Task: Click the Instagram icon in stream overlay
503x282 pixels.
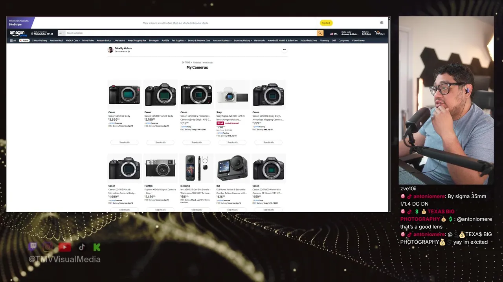Action: 48,247
